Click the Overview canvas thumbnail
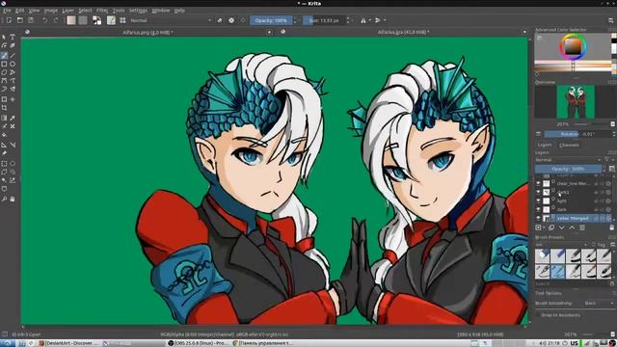This screenshot has width=617, height=347. tap(576, 102)
